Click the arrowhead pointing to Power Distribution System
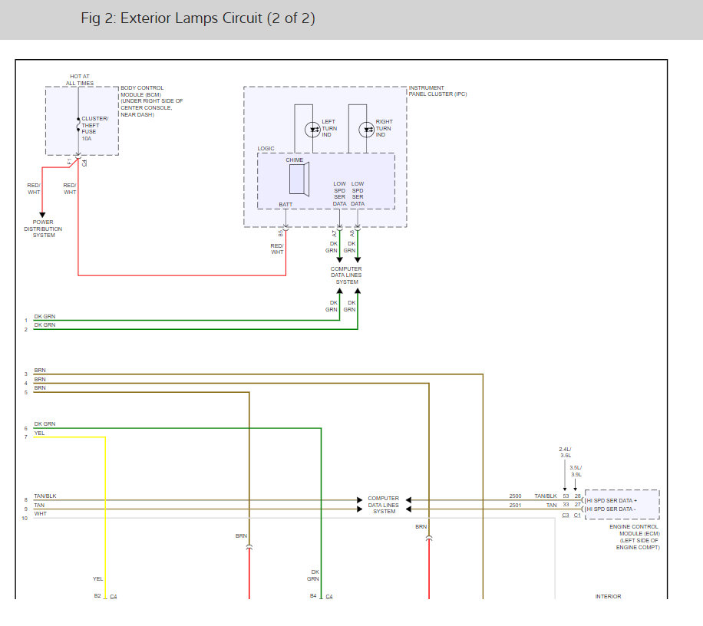 click(x=42, y=215)
